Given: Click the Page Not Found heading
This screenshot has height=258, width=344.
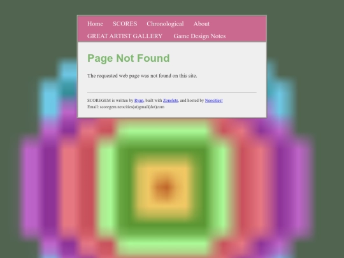Looking at the screenshot, I should click(x=128, y=58).
